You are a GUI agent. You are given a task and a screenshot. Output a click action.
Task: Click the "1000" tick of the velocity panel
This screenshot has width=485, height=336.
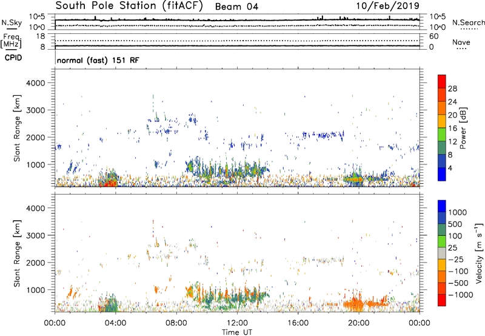point(36,290)
